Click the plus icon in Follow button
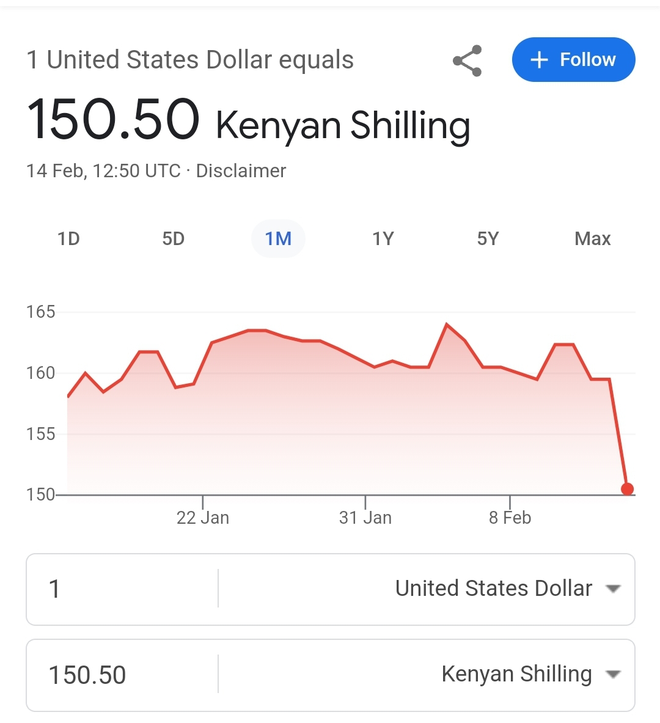The image size is (660, 723). 539,60
